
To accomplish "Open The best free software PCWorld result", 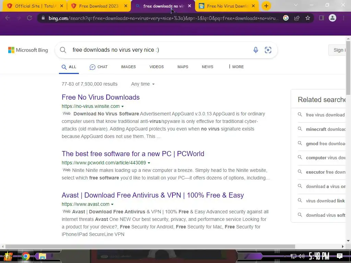I will pyautogui.click(x=133, y=154).
